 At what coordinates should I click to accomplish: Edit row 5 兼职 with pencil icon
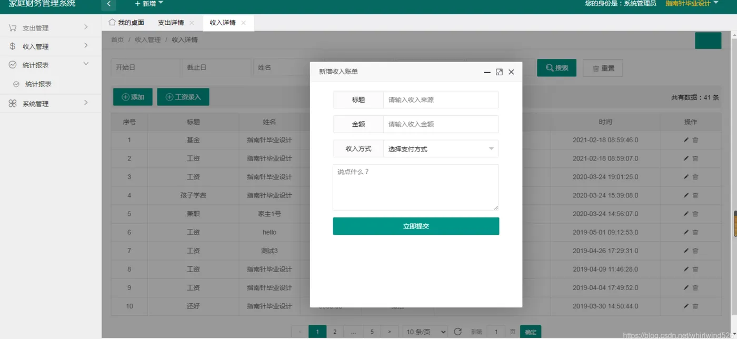pyautogui.click(x=686, y=214)
